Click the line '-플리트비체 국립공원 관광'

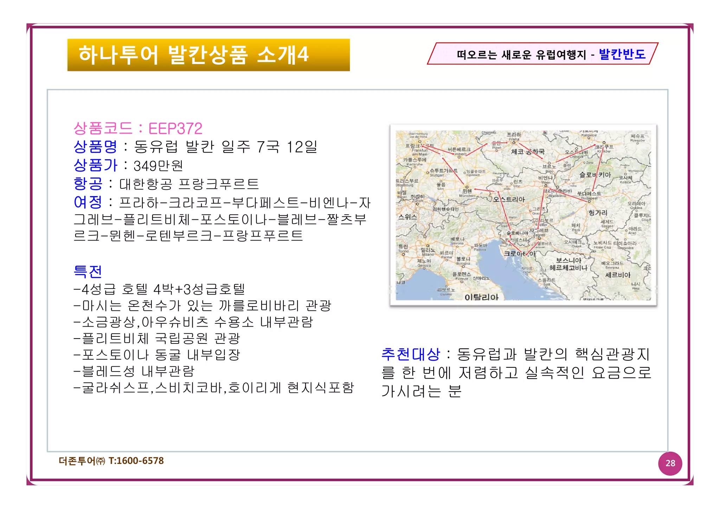[x=157, y=339]
